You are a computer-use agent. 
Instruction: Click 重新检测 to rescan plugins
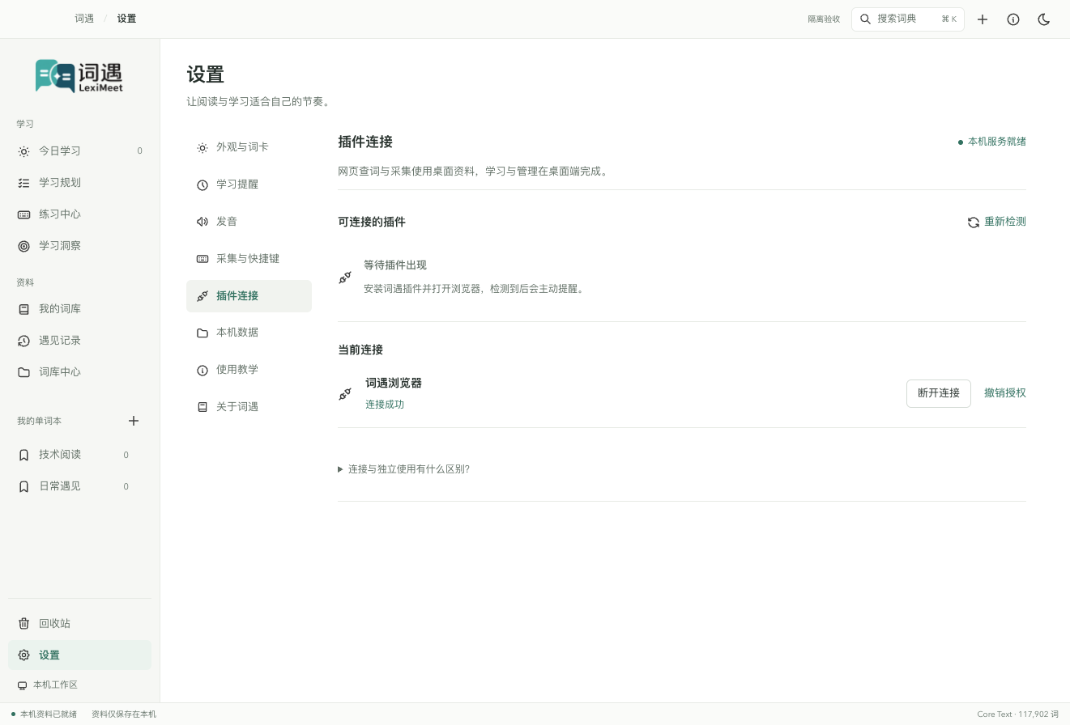coord(996,222)
